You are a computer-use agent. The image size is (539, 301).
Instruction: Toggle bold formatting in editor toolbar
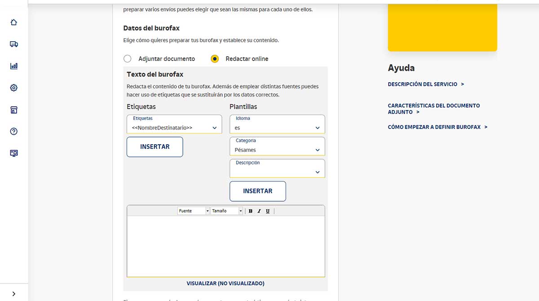point(251,211)
